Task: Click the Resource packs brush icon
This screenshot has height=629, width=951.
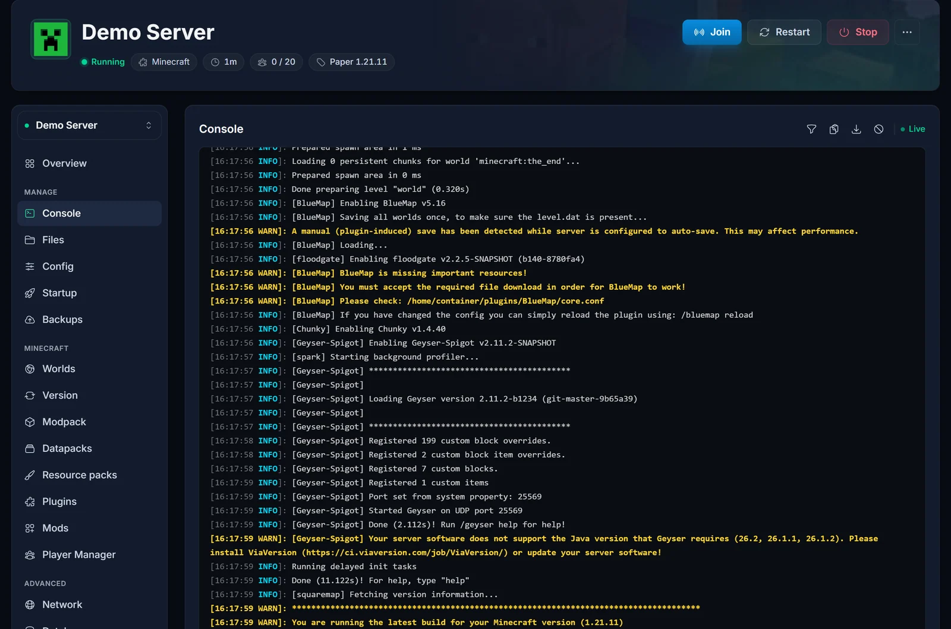Action: coord(30,475)
